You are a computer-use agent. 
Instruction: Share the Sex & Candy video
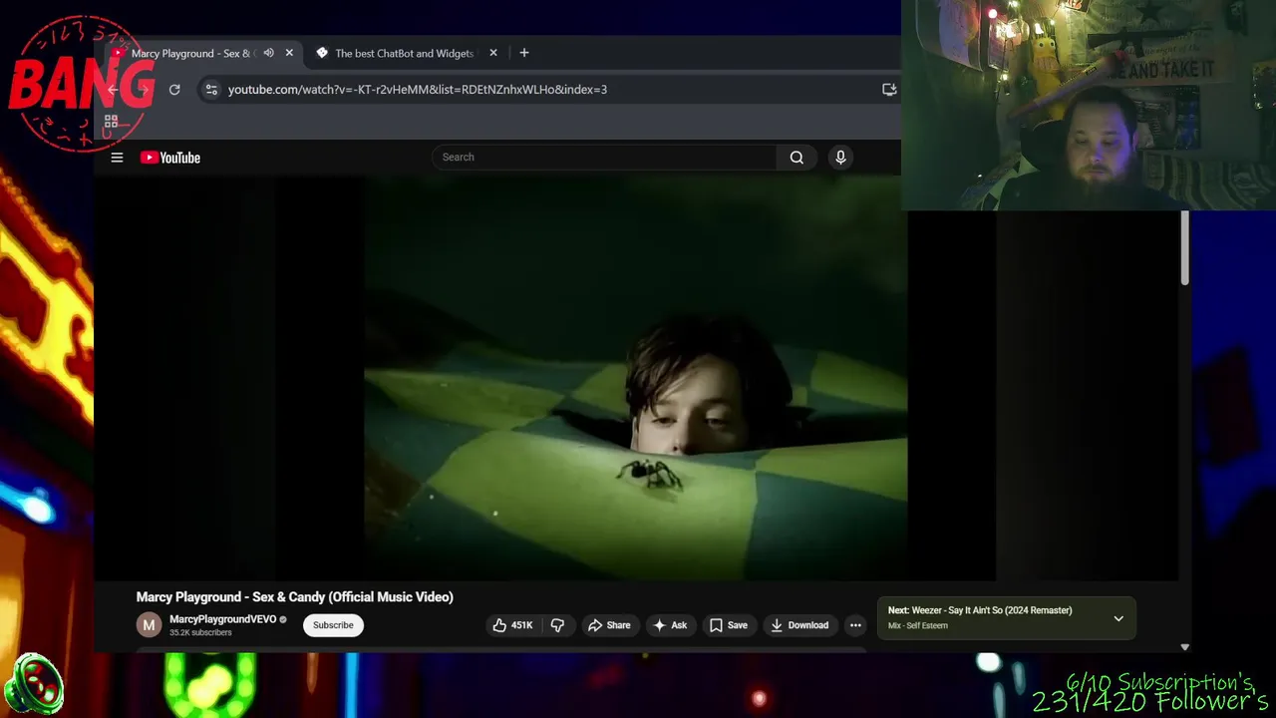pos(609,625)
